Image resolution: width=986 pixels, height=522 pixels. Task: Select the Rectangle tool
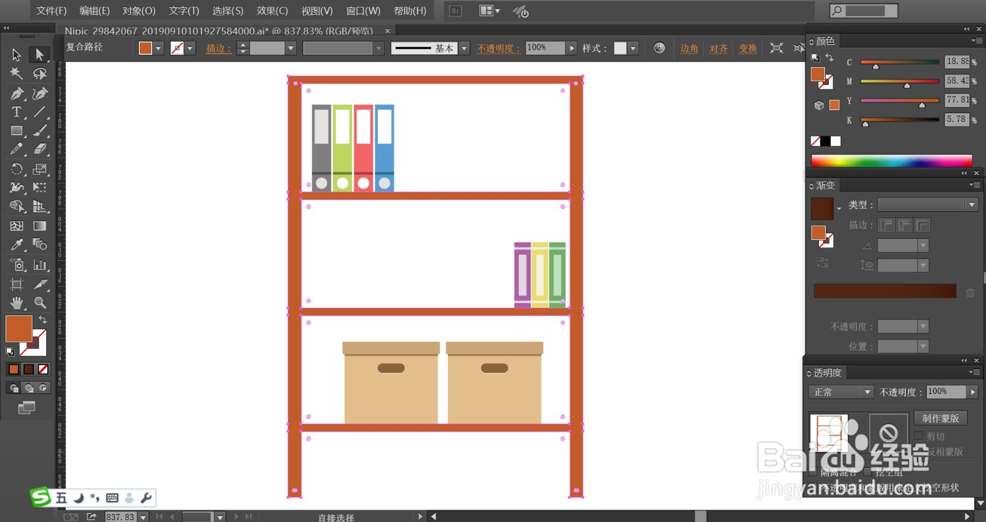[x=17, y=131]
